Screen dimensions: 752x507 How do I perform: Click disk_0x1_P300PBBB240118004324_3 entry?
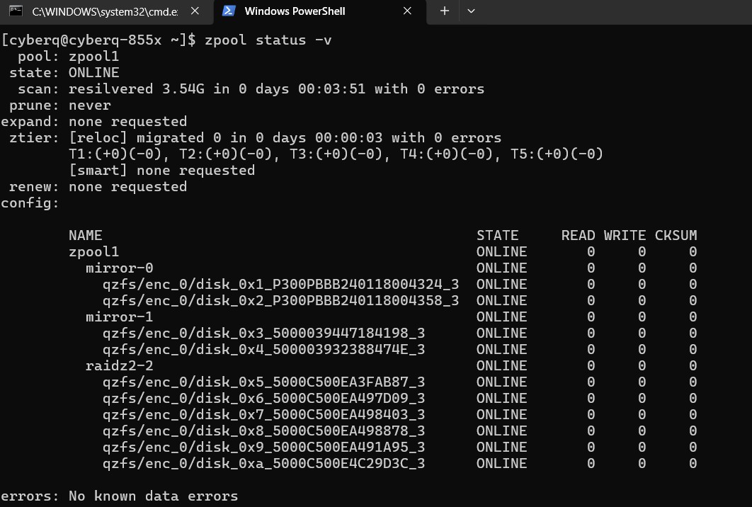click(280, 285)
